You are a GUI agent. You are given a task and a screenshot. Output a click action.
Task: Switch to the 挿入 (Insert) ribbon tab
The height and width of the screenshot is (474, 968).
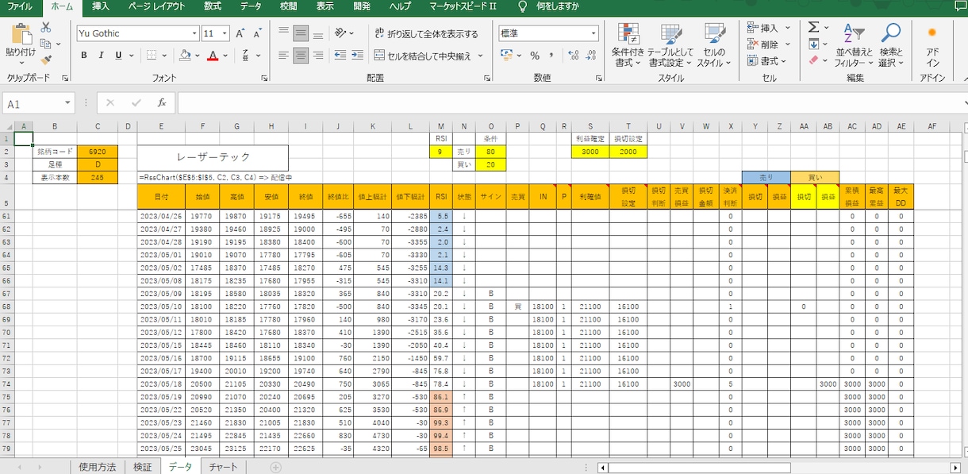pos(101,6)
